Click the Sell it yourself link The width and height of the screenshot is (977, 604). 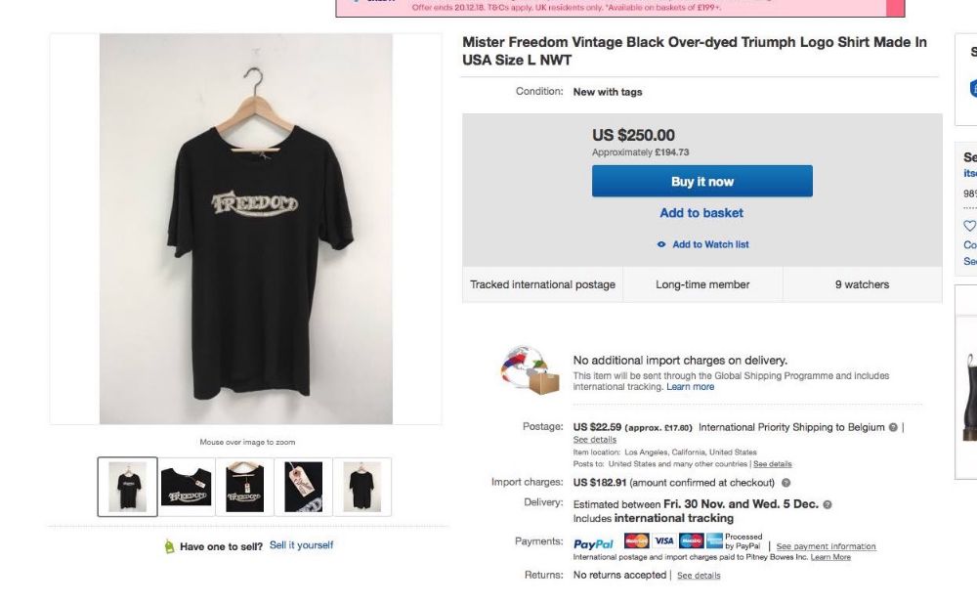[301, 545]
